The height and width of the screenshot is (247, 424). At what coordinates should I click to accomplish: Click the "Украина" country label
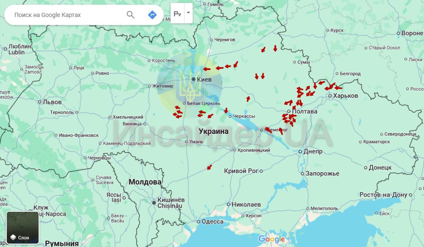(x=213, y=131)
